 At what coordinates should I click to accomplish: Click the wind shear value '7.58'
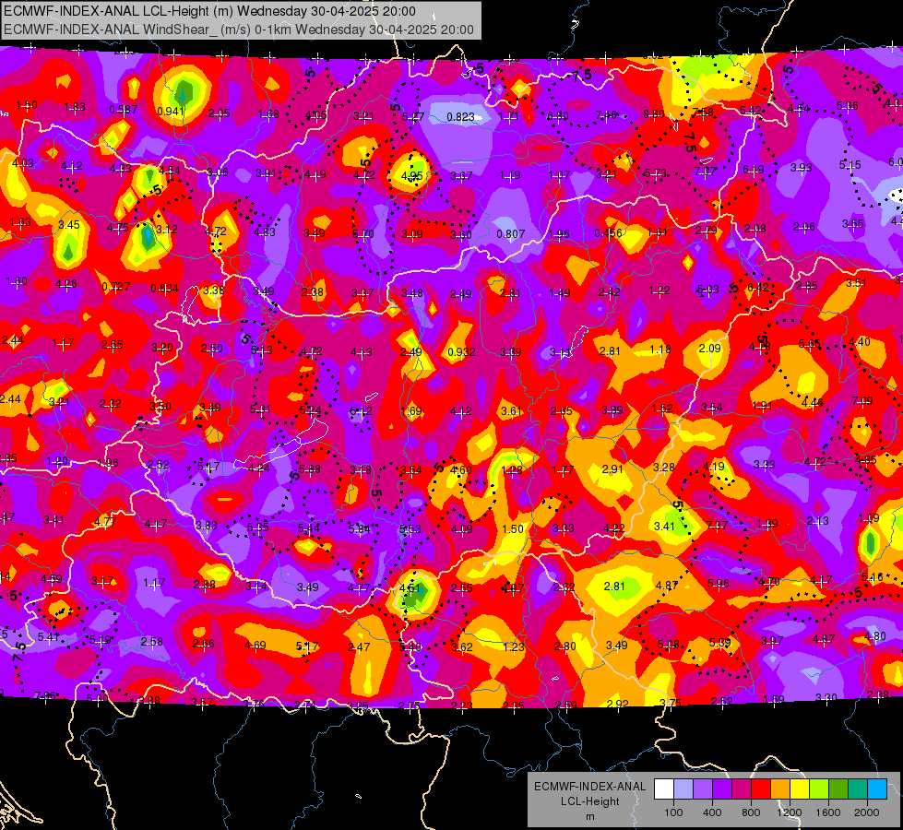click(x=703, y=112)
